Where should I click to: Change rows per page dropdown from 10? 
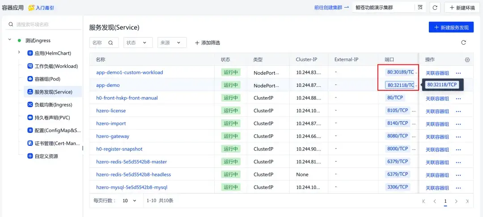tap(130, 201)
